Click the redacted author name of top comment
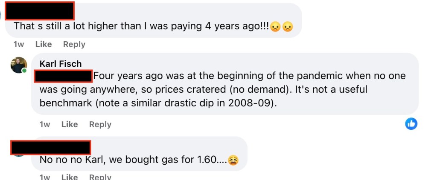 pyautogui.click(x=40, y=10)
